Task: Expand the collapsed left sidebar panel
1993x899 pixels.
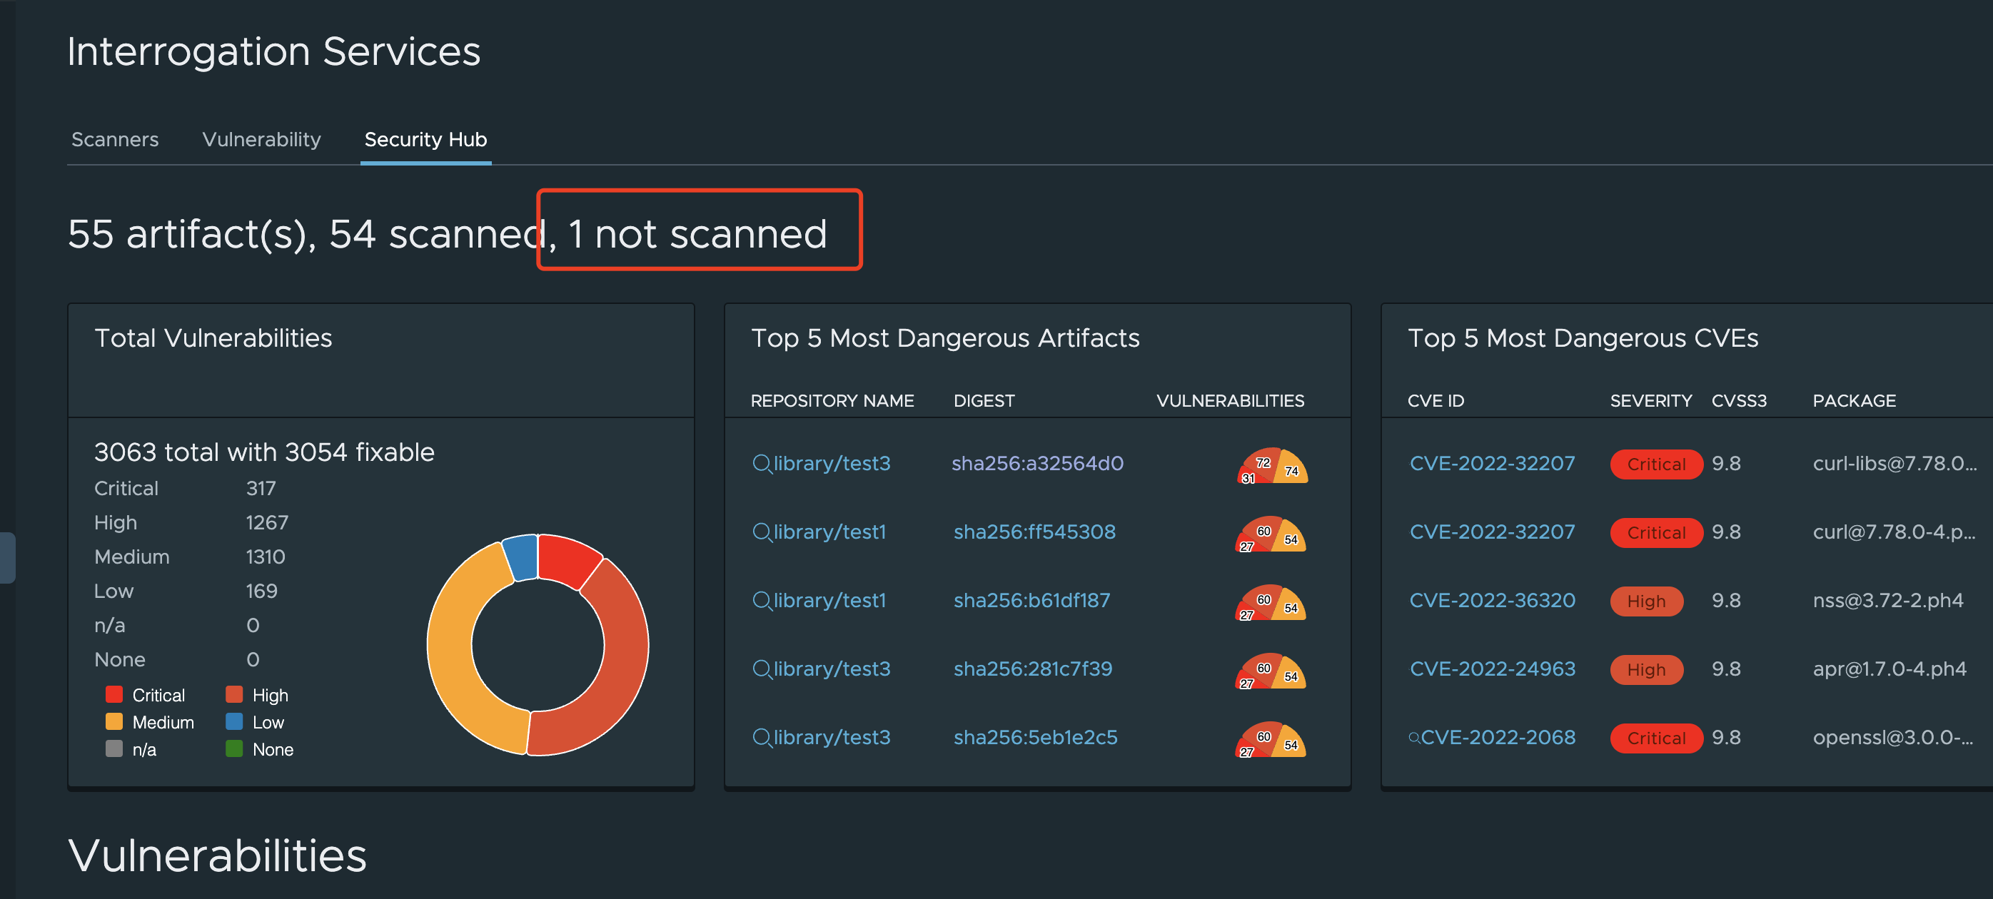Action: pyautogui.click(x=8, y=558)
